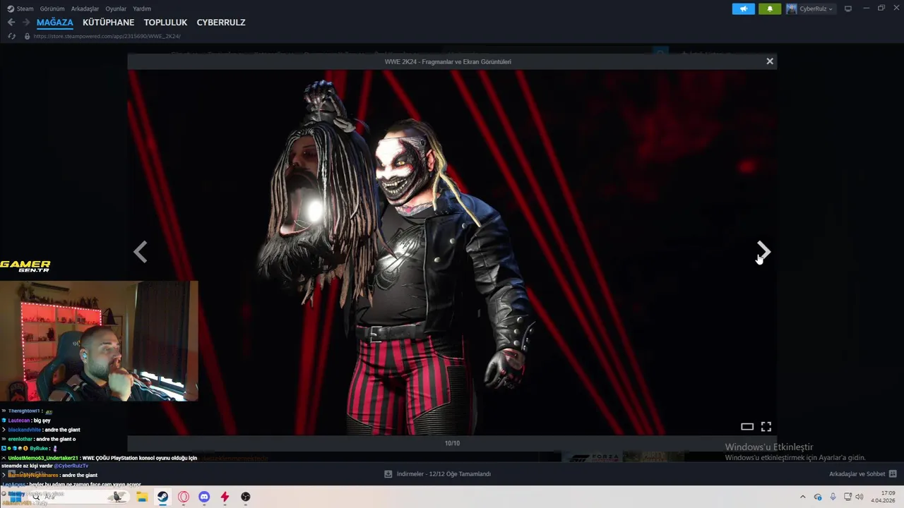Open the green notifications bell

pyautogui.click(x=770, y=8)
